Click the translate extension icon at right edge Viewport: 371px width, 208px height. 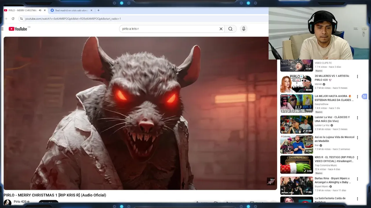click(364, 96)
